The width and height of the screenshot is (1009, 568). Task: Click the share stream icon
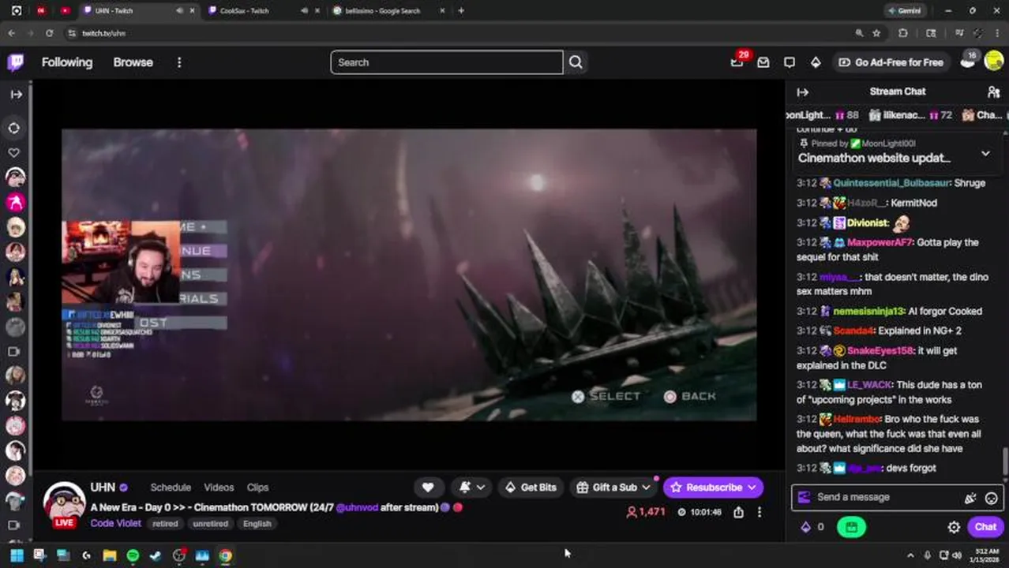click(738, 512)
